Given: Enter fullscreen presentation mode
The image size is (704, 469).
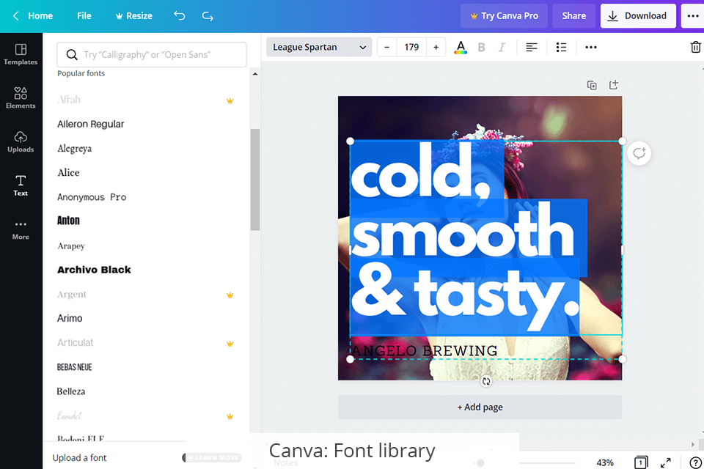Looking at the screenshot, I should (x=666, y=462).
